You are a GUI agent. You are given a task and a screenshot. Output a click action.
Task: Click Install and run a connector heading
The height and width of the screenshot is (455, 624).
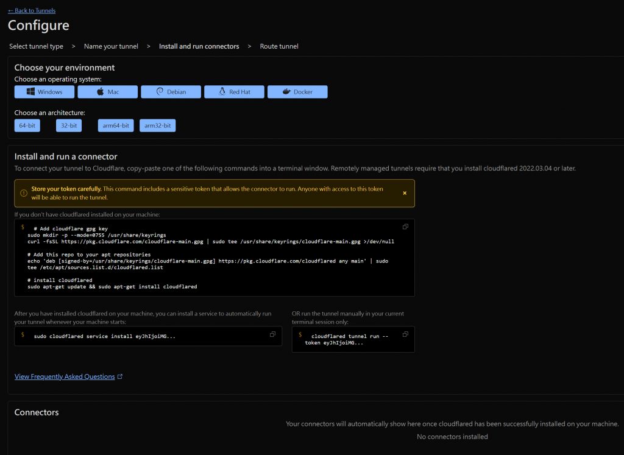point(66,157)
